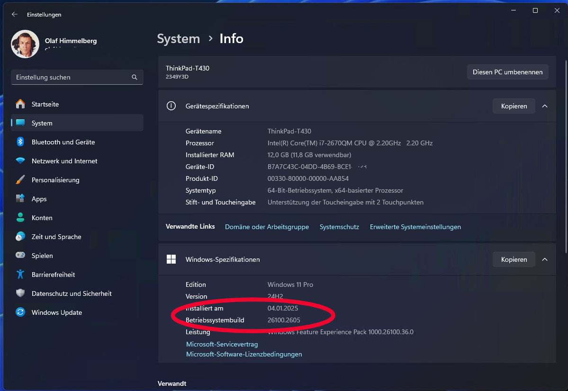Open the Konten person icon
This screenshot has height=391, width=568.
tap(20, 218)
